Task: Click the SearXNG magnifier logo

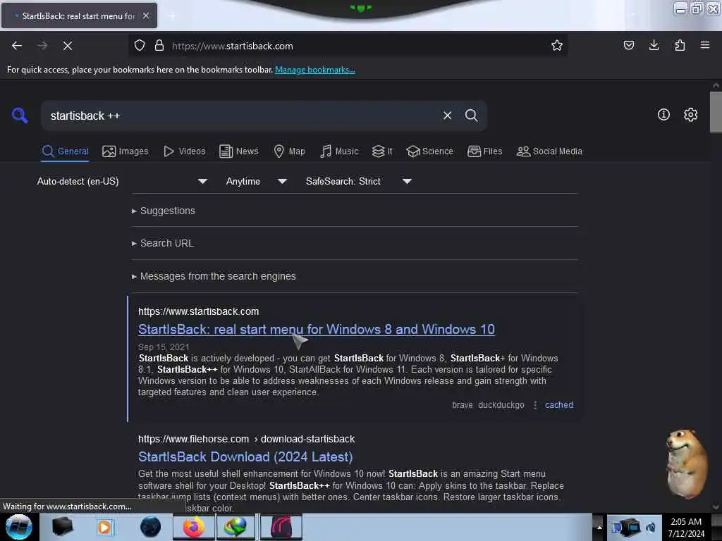Action: (20, 116)
